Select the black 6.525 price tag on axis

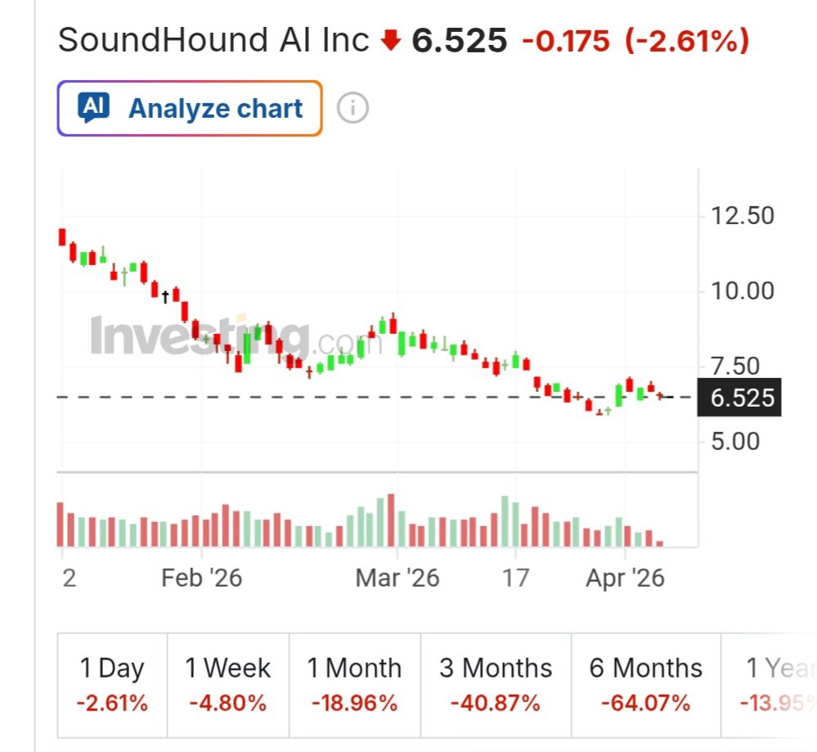(738, 398)
